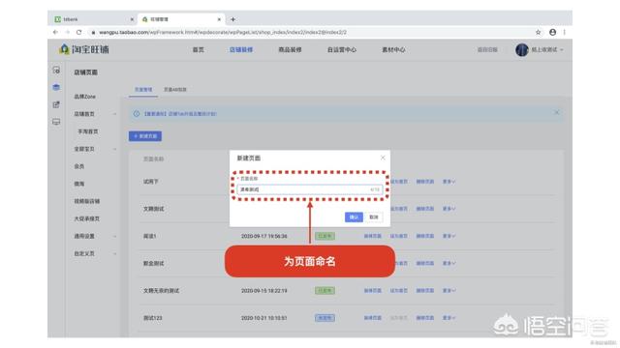Screen dimensions: 620x348
Task: Click decorate-page link in 2020-09-17 row
Action: [372, 236]
